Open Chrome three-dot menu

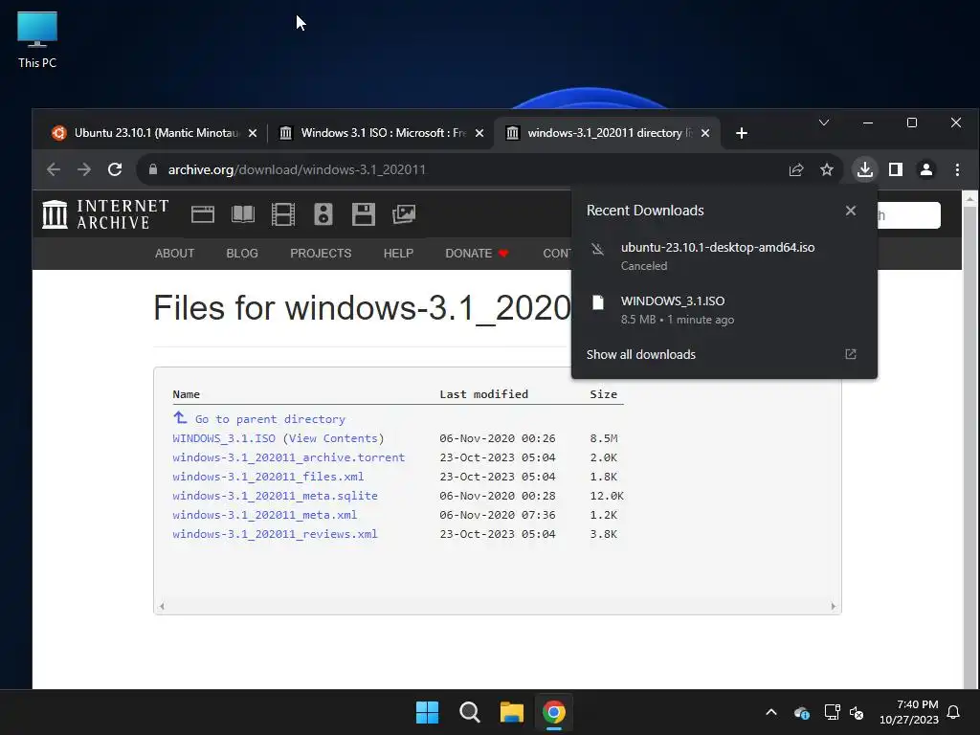tap(957, 169)
